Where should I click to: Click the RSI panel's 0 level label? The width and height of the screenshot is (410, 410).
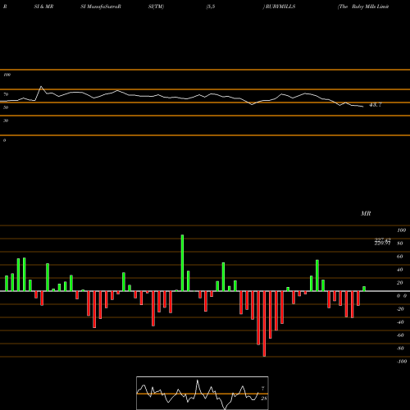[4, 140]
